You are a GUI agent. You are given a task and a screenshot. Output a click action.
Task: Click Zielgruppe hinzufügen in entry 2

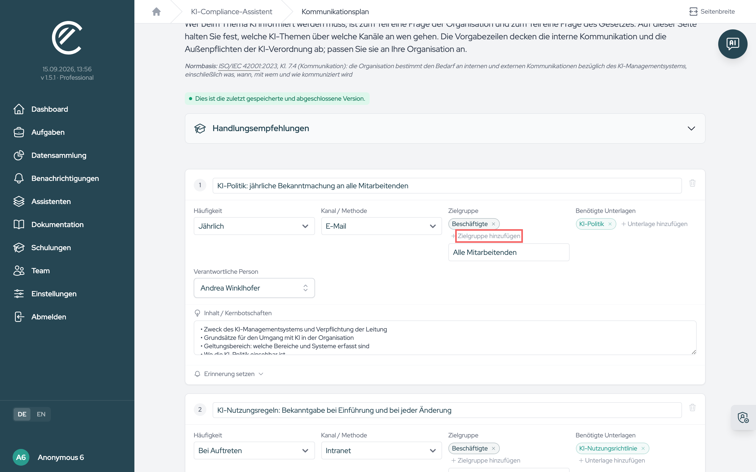tap(485, 460)
